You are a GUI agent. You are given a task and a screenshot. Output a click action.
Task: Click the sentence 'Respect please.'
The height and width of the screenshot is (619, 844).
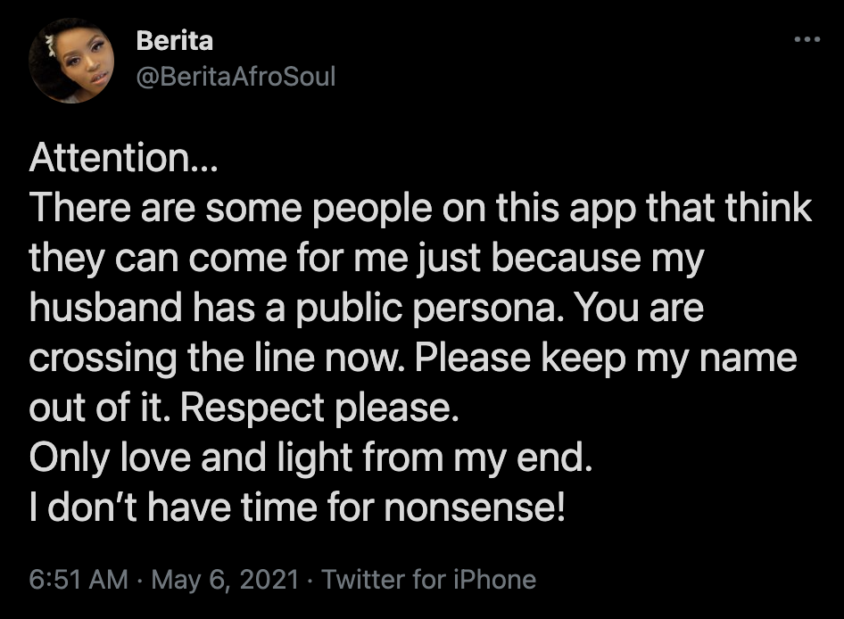[319, 409]
